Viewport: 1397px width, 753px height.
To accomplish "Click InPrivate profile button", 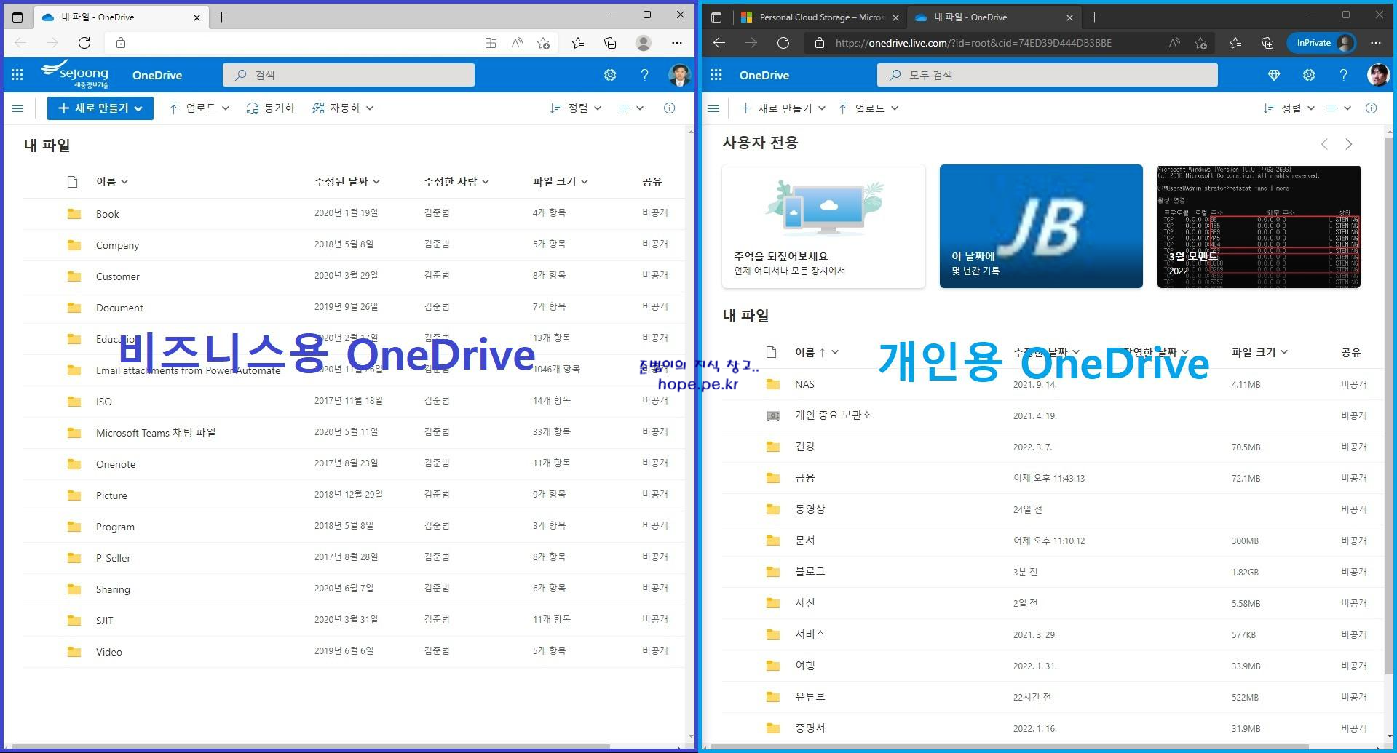I will [x=1322, y=43].
